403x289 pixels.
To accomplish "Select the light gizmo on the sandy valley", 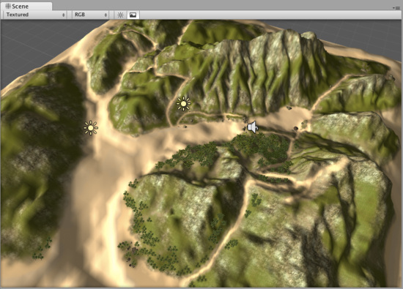I will pyautogui.click(x=91, y=127).
